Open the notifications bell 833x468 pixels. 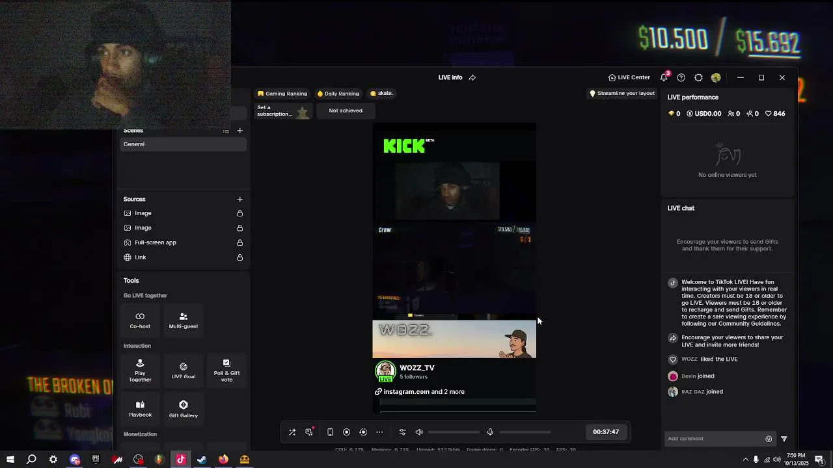[x=664, y=77]
